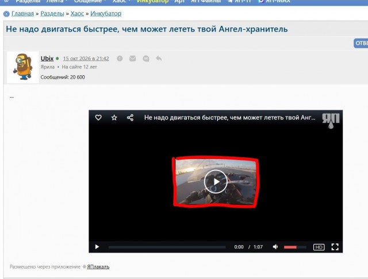This screenshot has height=279, width=368.
Task: Open Инкубатор in the breadcrumb trail
Action: 106,14
